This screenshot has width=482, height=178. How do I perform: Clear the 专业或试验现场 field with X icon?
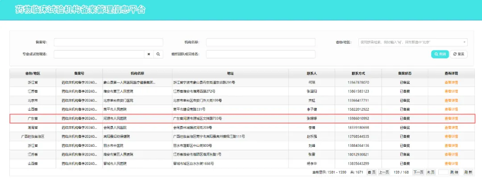click(149, 54)
